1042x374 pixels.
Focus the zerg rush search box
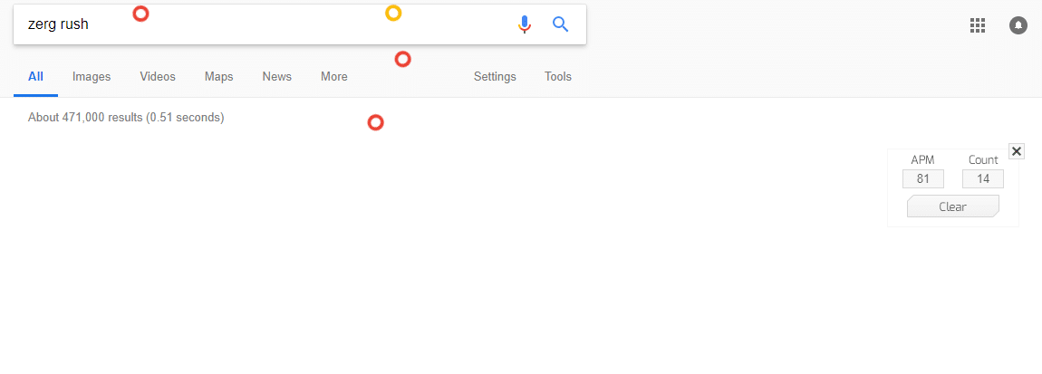click(265, 24)
